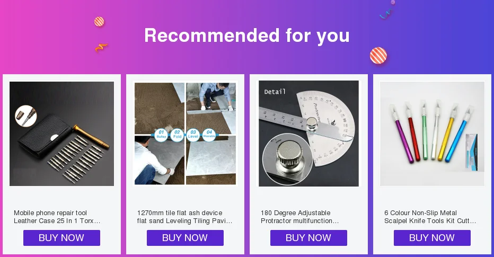Select the colored scalpel knives product image
This screenshot has width=494, height=257.
tap(433, 134)
